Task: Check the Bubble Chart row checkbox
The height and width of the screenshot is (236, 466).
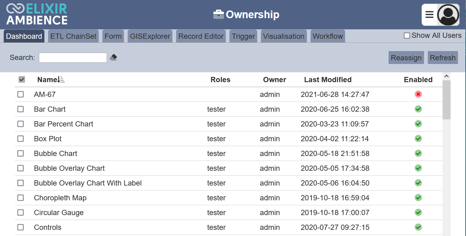Action: (x=20, y=153)
